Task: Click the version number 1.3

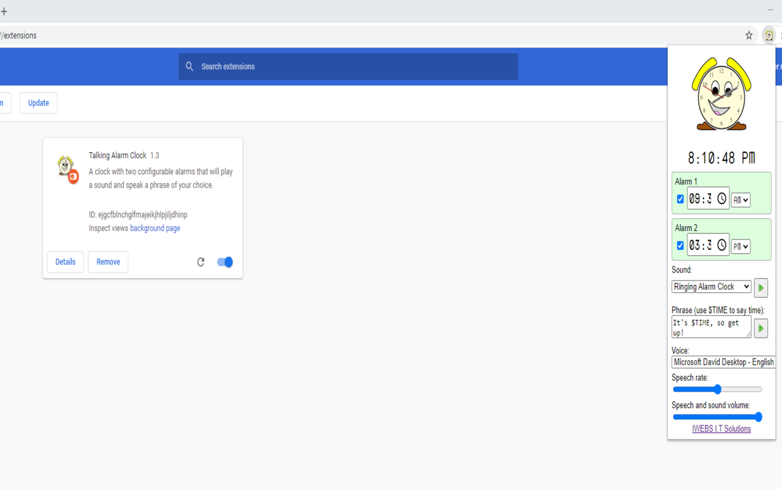Action: [155, 156]
